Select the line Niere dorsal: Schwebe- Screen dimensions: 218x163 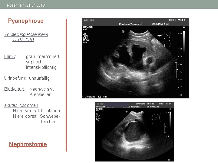[36, 116]
